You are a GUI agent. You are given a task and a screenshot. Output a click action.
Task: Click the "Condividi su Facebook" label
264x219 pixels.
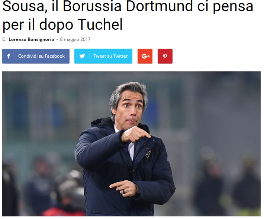point(41,56)
